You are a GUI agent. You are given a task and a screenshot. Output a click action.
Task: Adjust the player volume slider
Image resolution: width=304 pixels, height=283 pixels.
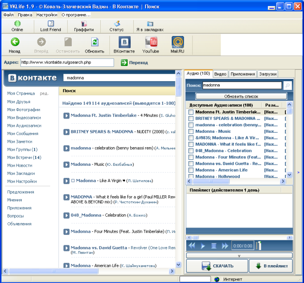[259, 246]
